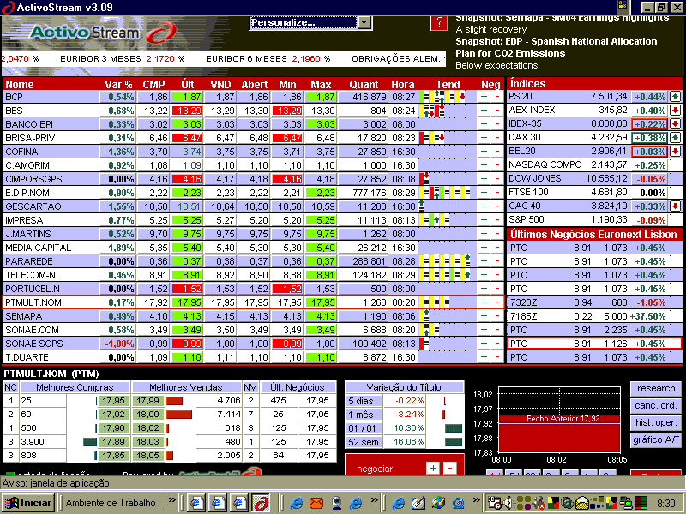Sort by the Var % column header
686x514 pixels.
tap(118, 84)
